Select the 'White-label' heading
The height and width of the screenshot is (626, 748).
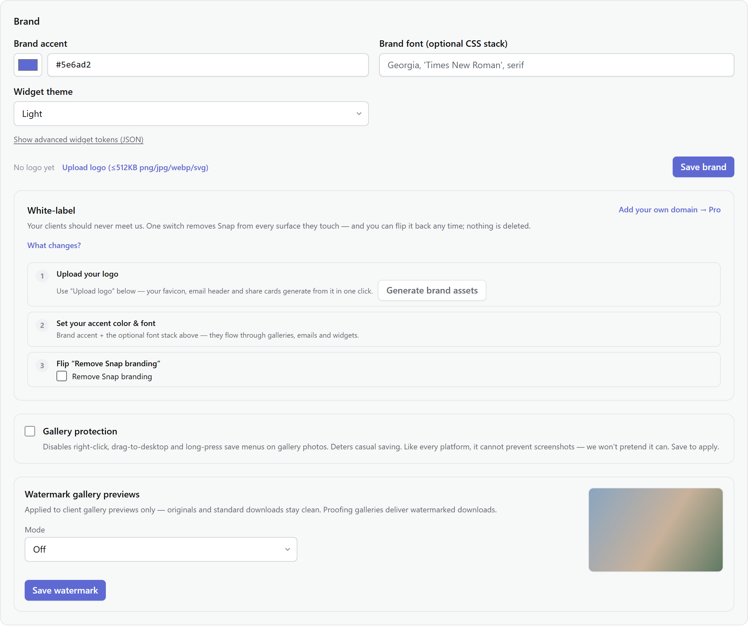(x=51, y=210)
